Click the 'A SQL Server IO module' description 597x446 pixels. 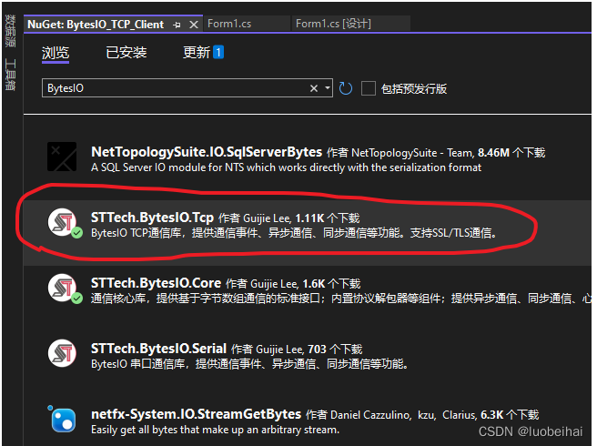(x=286, y=167)
